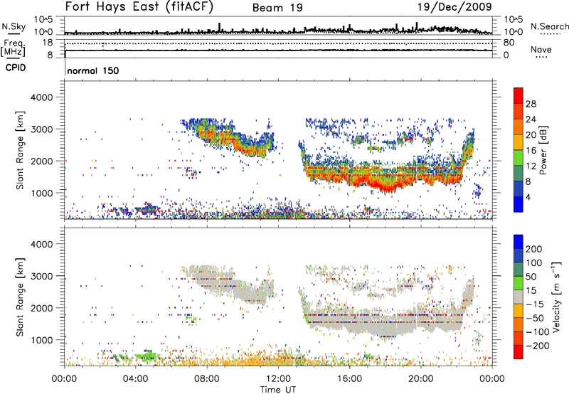The height and width of the screenshot is (394, 569).
Task: Click the gray segment of velocity colorbar
Action: tap(519, 297)
